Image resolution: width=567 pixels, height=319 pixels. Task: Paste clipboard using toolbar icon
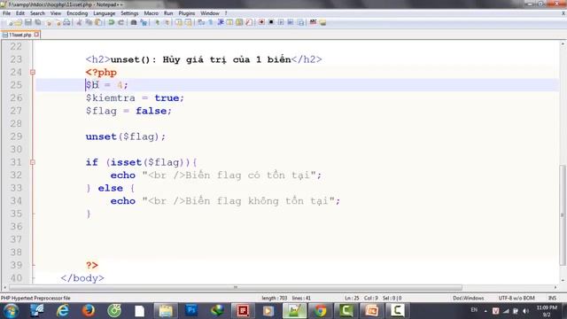[x=98, y=22]
